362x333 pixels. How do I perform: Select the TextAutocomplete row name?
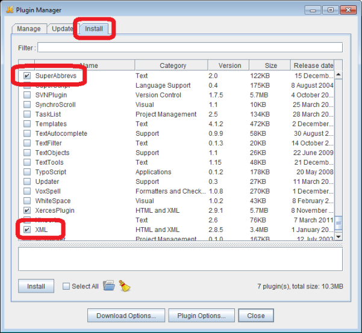(61, 133)
